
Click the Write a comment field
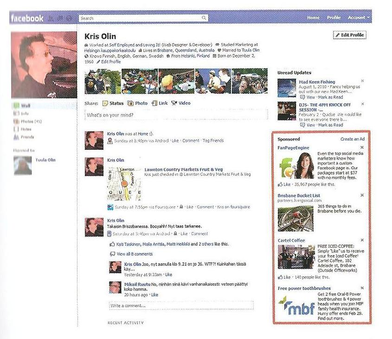(x=181, y=306)
